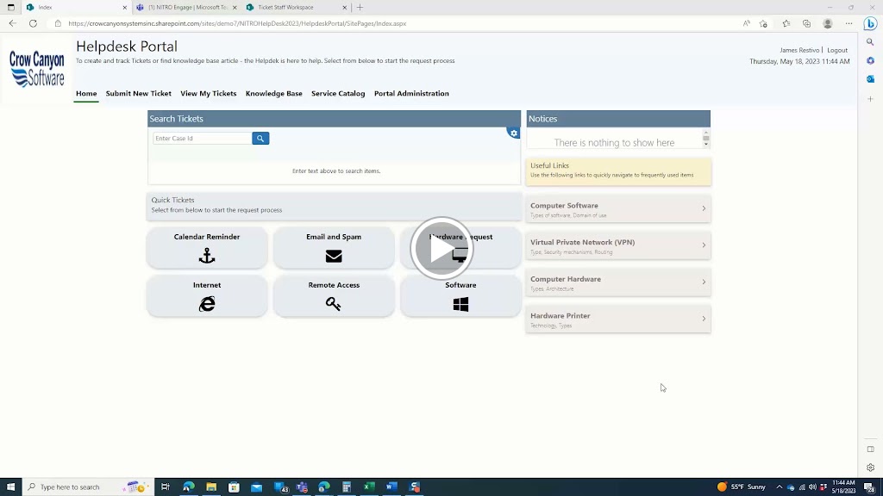Open the Service Catalog menu item
This screenshot has height=496, width=883.
click(338, 93)
